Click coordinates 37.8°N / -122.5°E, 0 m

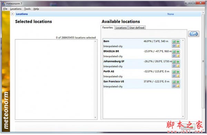coord(156,81)
